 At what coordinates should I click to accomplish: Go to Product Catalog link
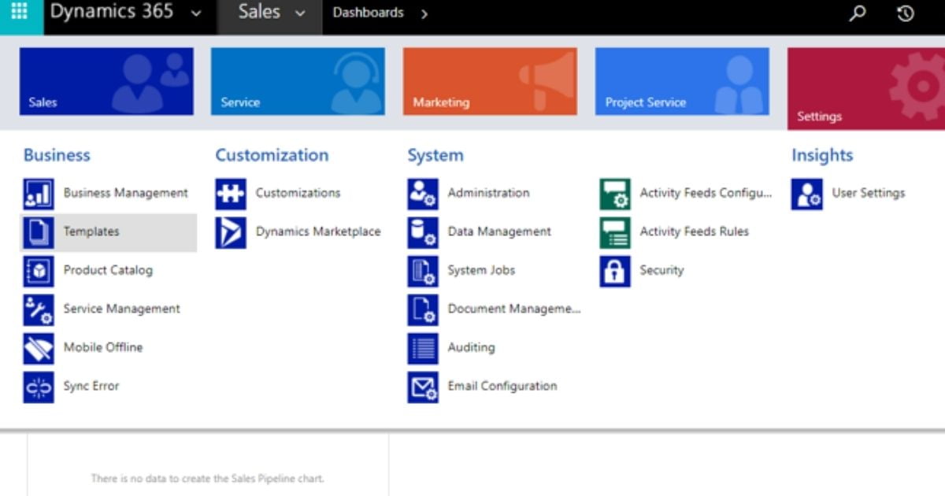pyautogui.click(x=108, y=270)
